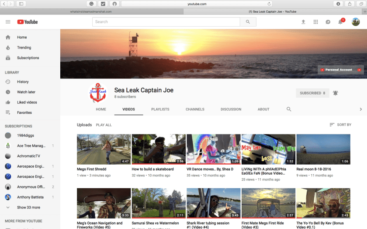Click the channel tabs next-arrow chevron
Viewport: 367px width, 229px height.
click(361, 109)
